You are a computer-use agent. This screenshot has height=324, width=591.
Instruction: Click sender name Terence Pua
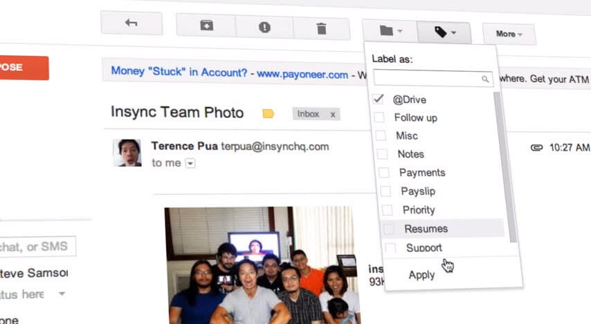pos(184,146)
